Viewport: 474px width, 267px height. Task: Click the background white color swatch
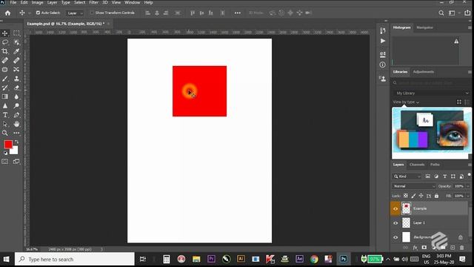(x=15, y=151)
